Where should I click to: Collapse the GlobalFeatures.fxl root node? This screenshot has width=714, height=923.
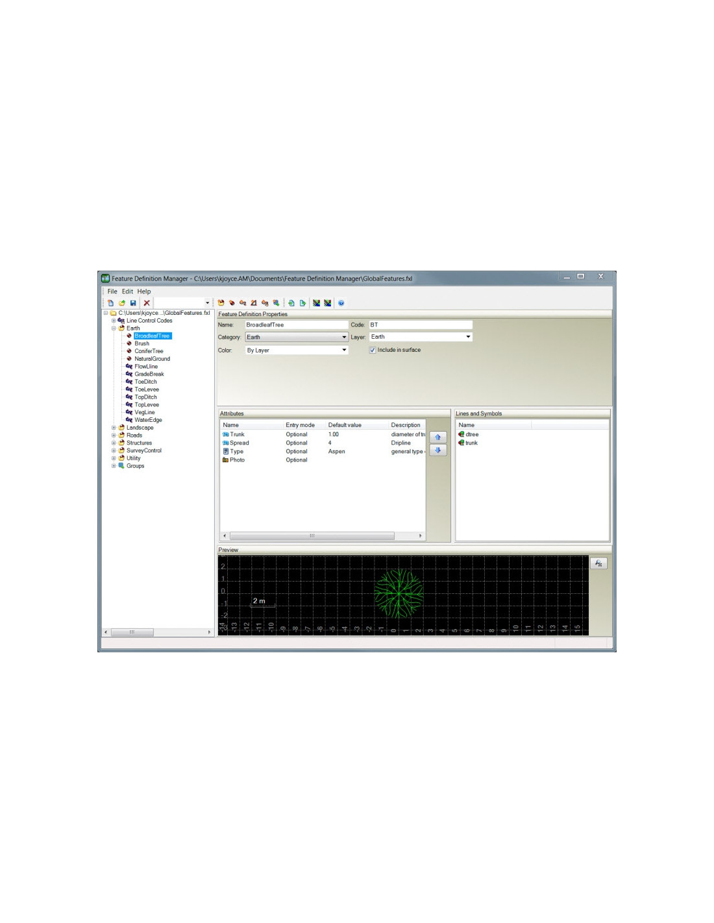point(106,313)
